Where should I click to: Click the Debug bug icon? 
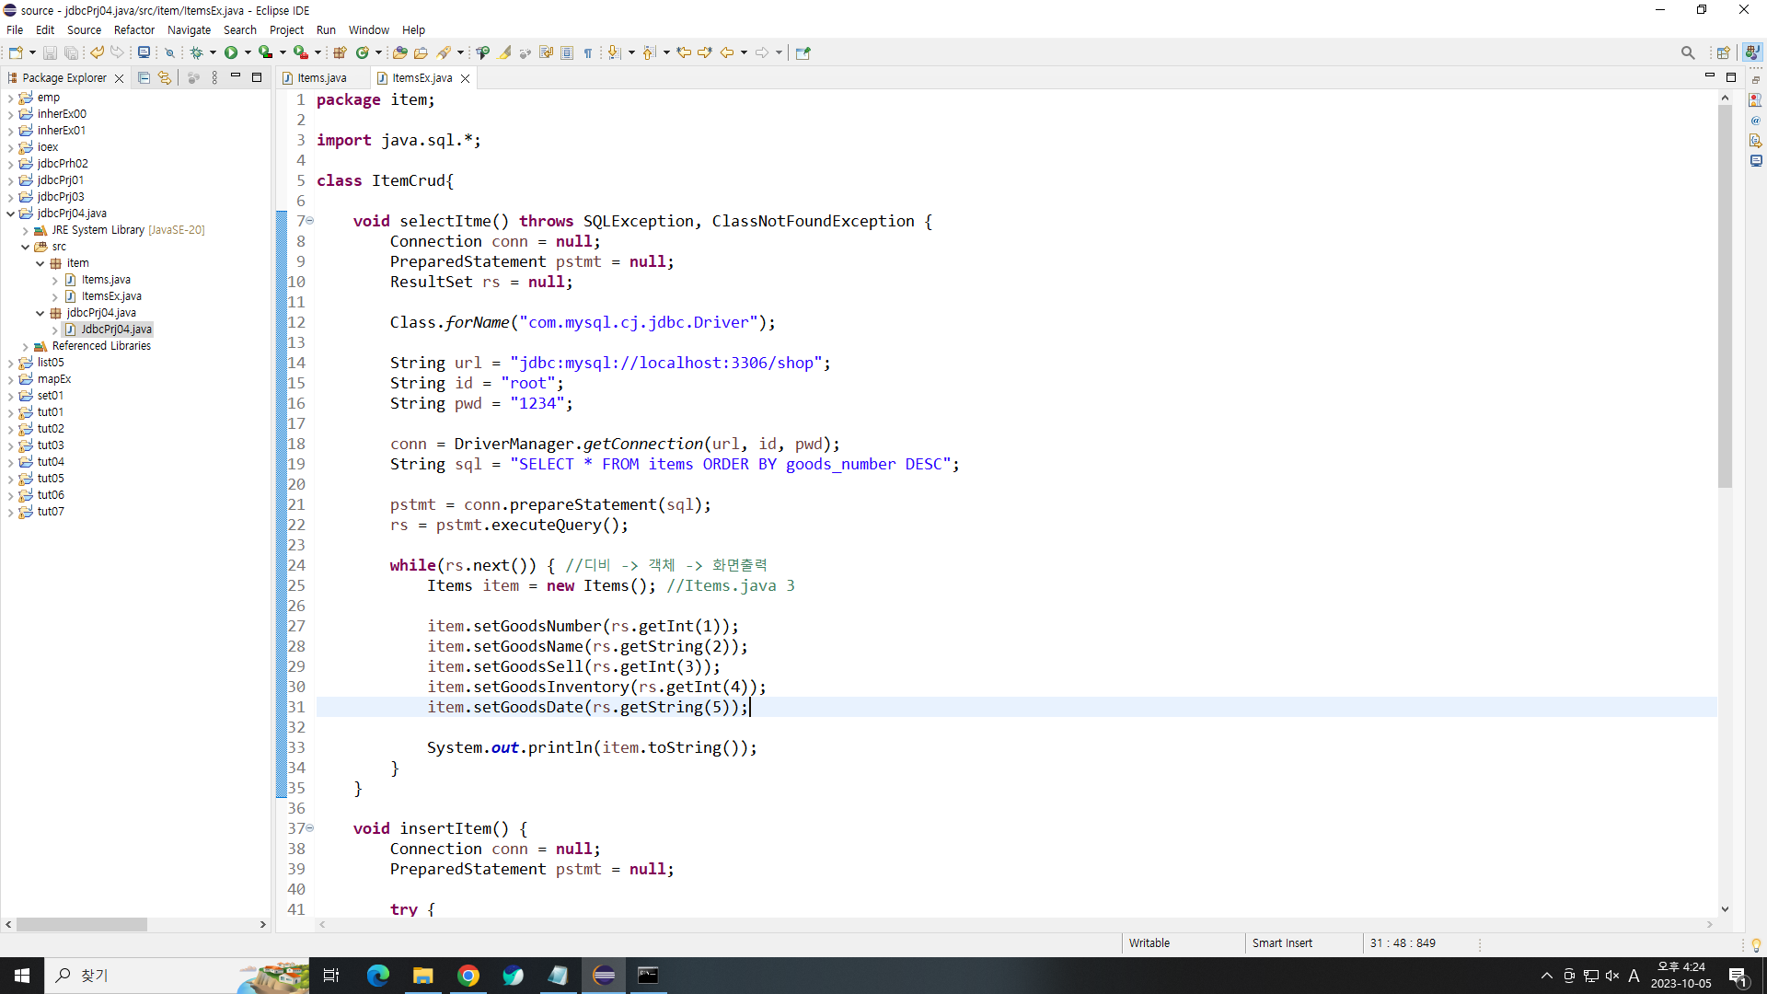click(196, 52)
